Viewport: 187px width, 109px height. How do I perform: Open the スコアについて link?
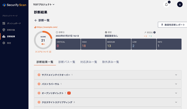[43, 52]
